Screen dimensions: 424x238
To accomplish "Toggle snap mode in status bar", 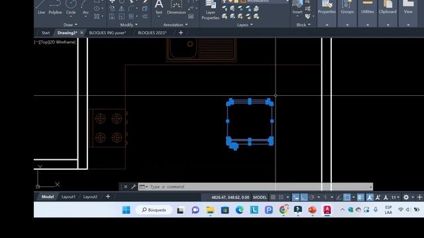I will pyautogui.click(x=281, y=197).
